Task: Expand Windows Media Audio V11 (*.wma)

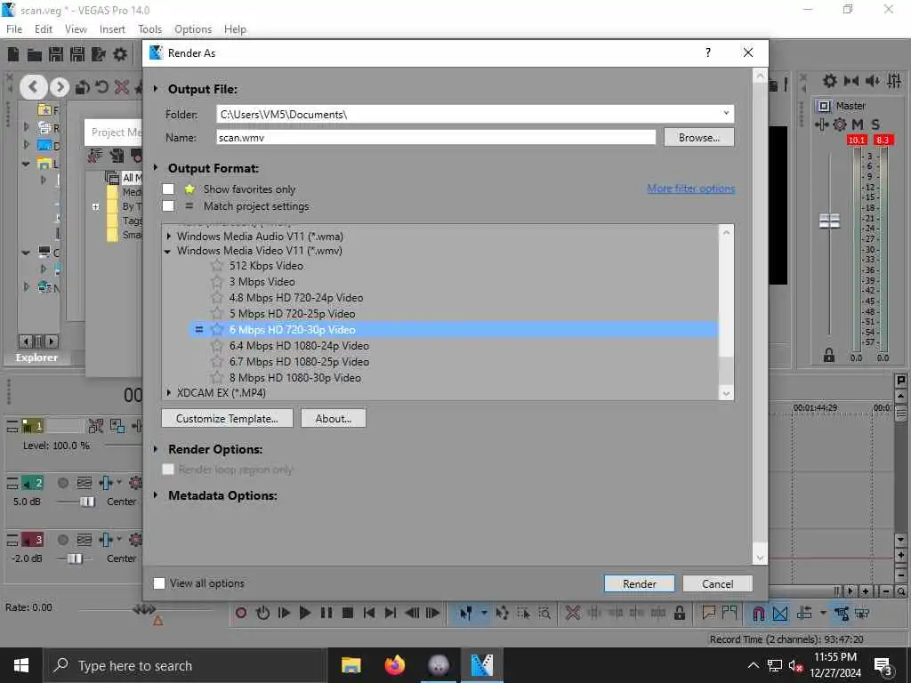Action: pos(168,237)
